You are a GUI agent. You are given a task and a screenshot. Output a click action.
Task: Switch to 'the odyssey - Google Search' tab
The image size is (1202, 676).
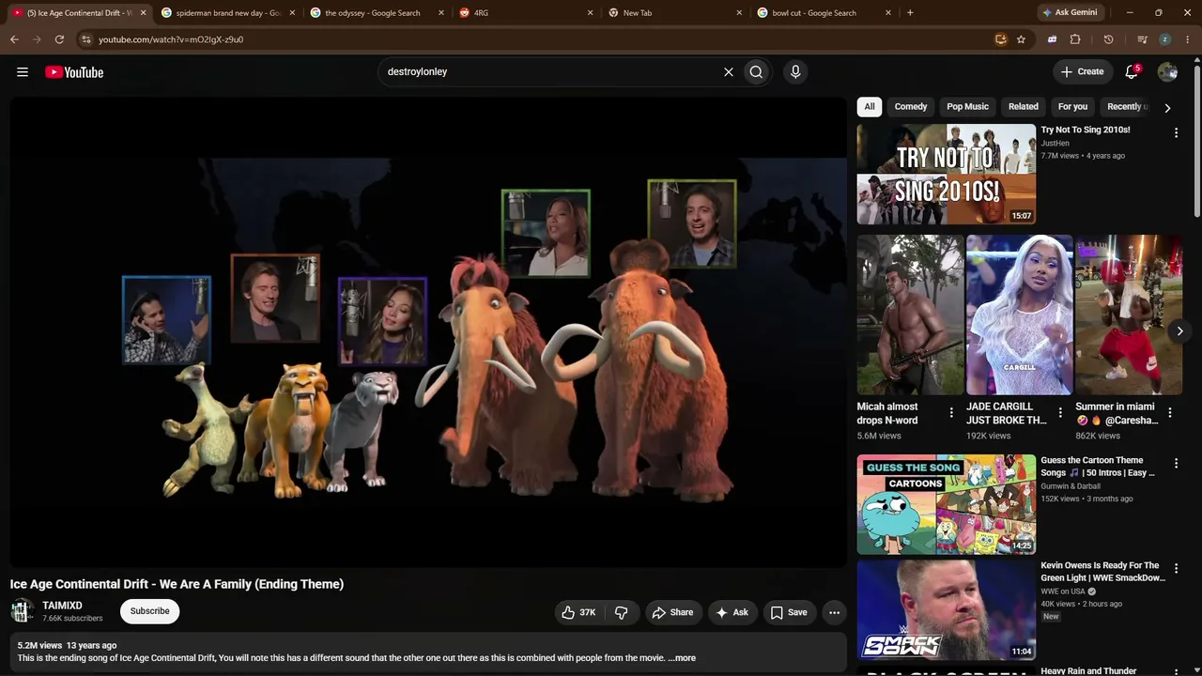click(376, 13)
